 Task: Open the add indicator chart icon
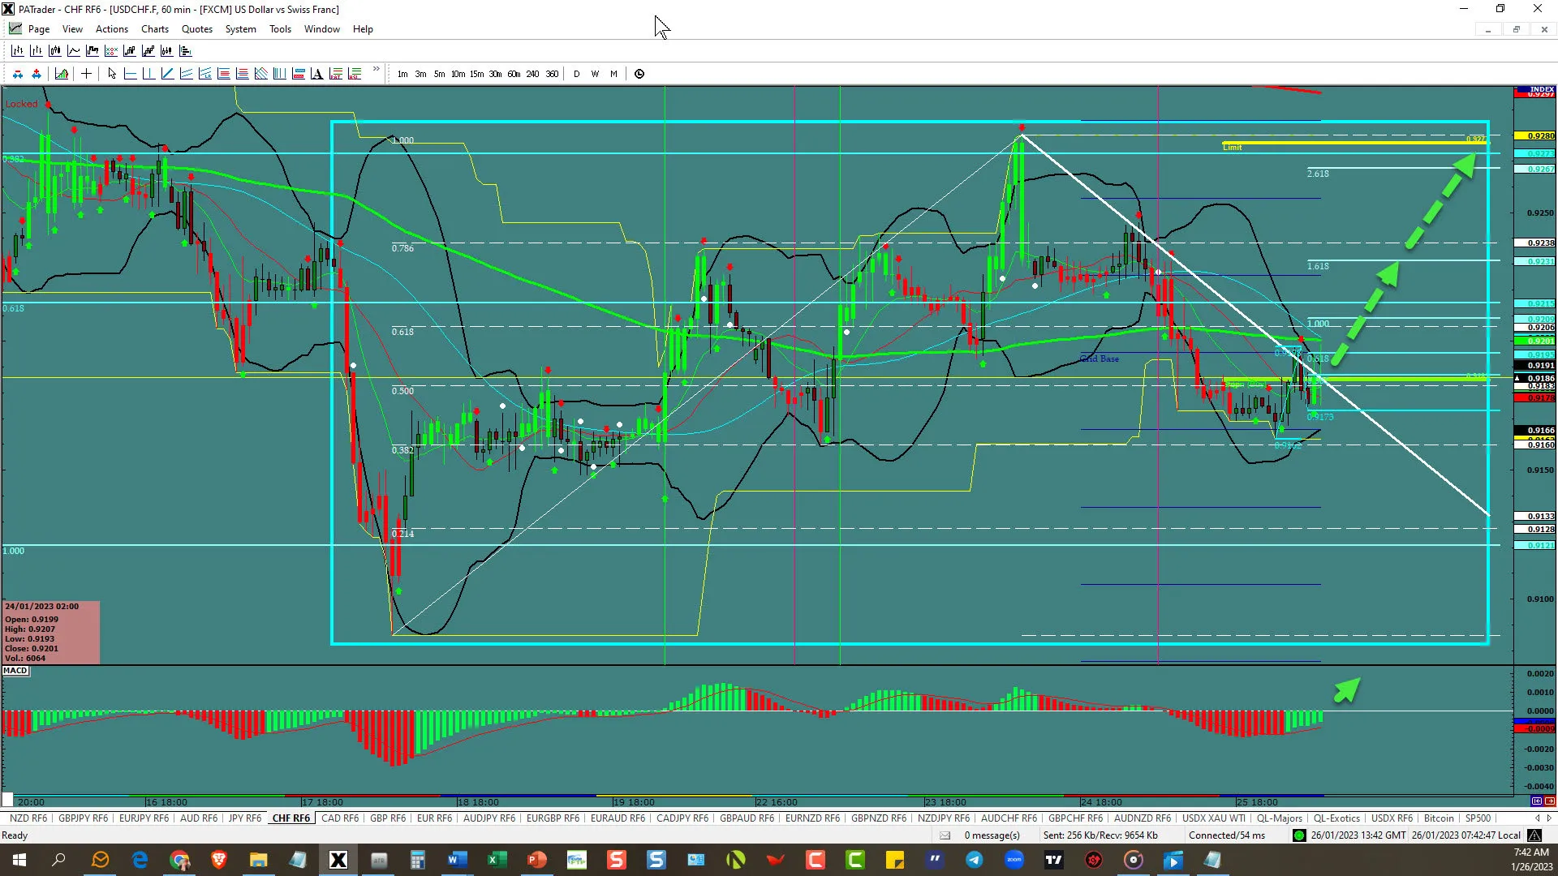pyautogui.click(x=61, y=74)
